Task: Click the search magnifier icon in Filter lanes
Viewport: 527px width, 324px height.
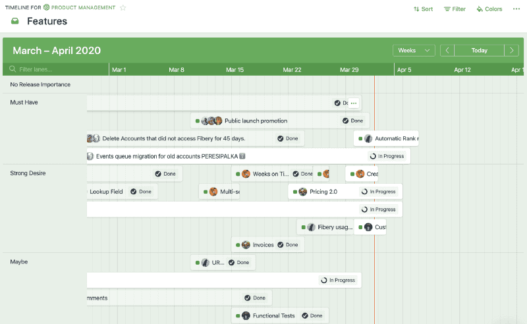Action: pyautogui.click(x=13, y=69)
